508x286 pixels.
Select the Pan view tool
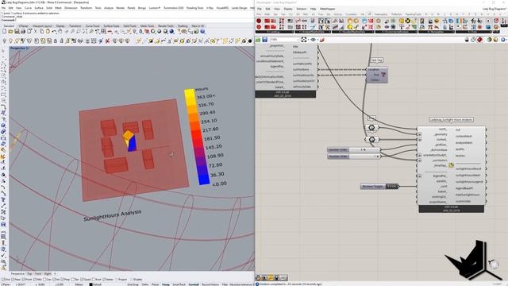click(60, 32)
